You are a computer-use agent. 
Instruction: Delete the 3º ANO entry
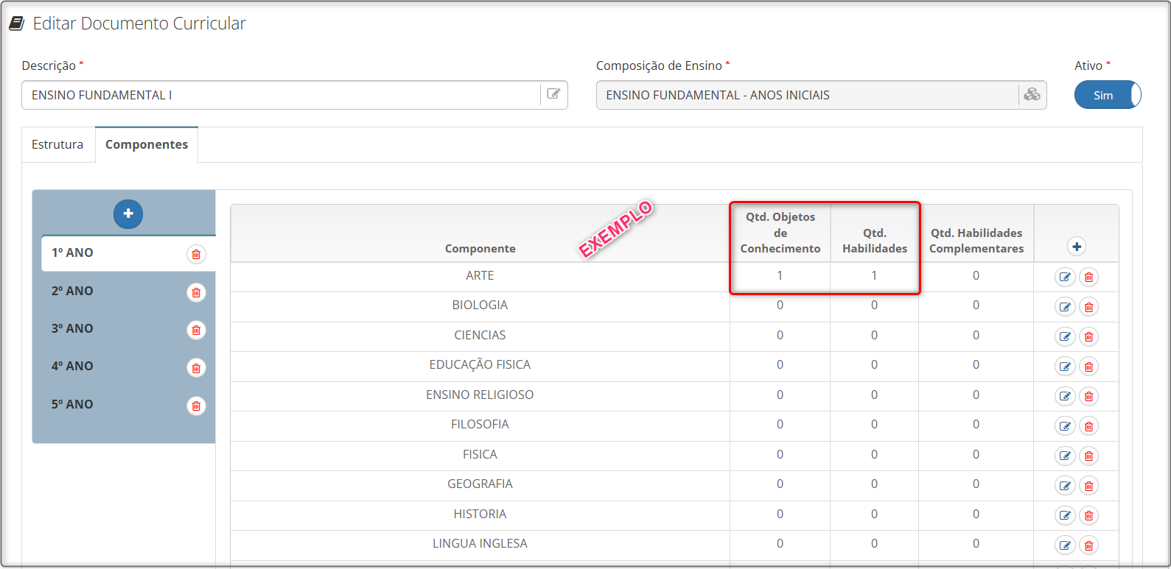[x=196, y=330]
